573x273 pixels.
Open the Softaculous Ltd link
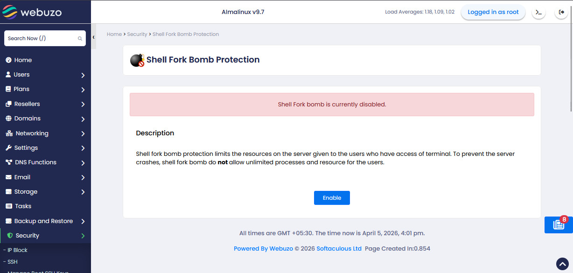(339, 249)
